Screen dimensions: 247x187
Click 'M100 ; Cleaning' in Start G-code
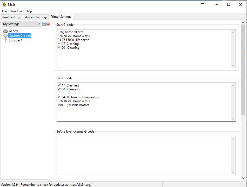pyautogui.click(x=68, y=48)
